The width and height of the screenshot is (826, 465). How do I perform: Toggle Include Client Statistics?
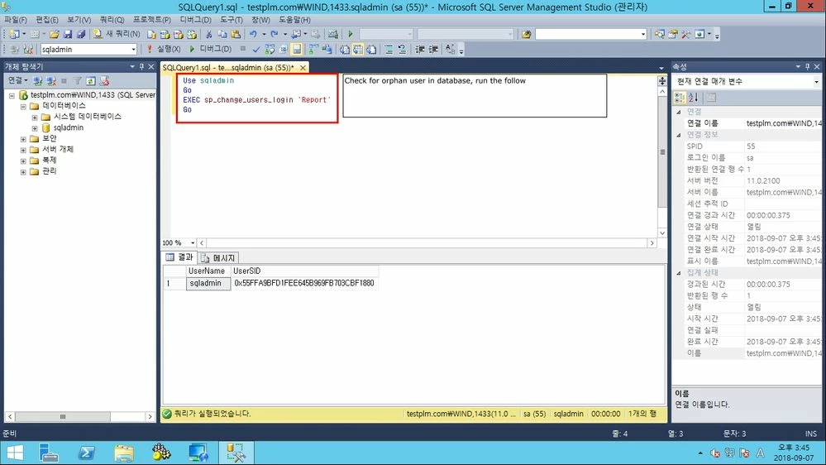(x=327, y=50)
